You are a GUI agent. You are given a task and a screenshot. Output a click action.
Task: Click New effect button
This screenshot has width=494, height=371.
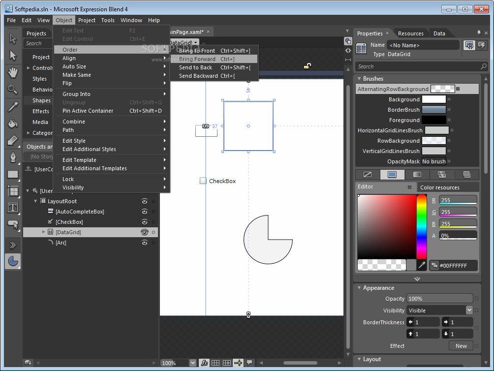click(x=461, y=346)
